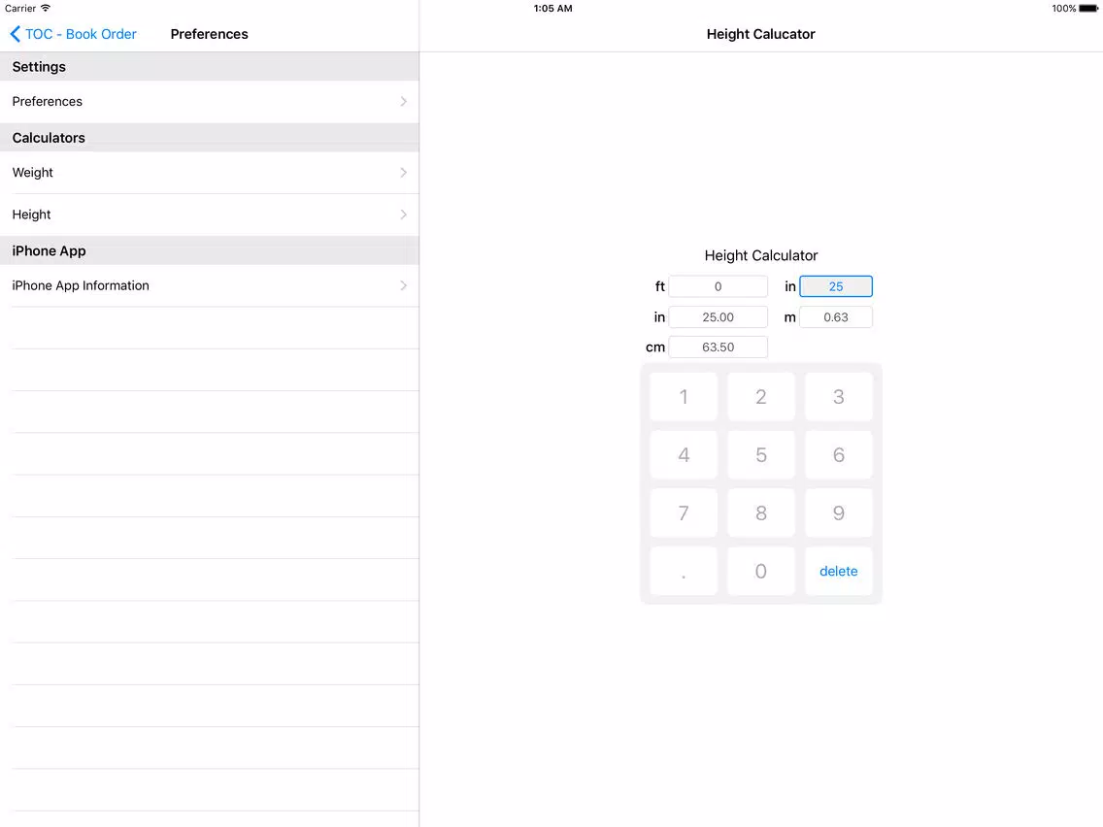Tap keypad digit 1
Viewport: 1103px width, 827px height.
pos(683,397)
